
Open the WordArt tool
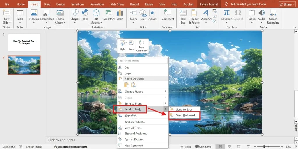206,15
